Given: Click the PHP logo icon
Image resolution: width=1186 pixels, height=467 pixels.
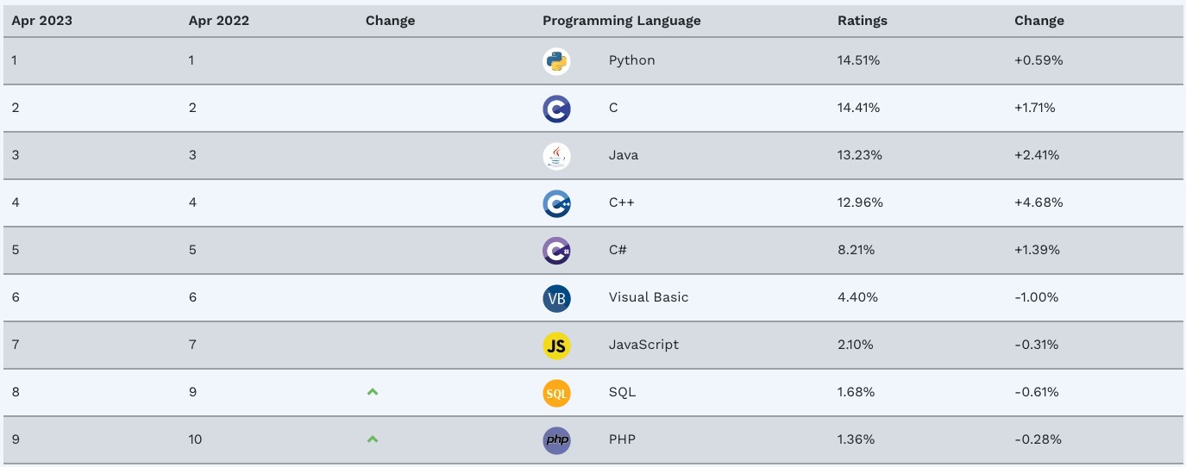Looking at the screenshot, I should 556,440.
